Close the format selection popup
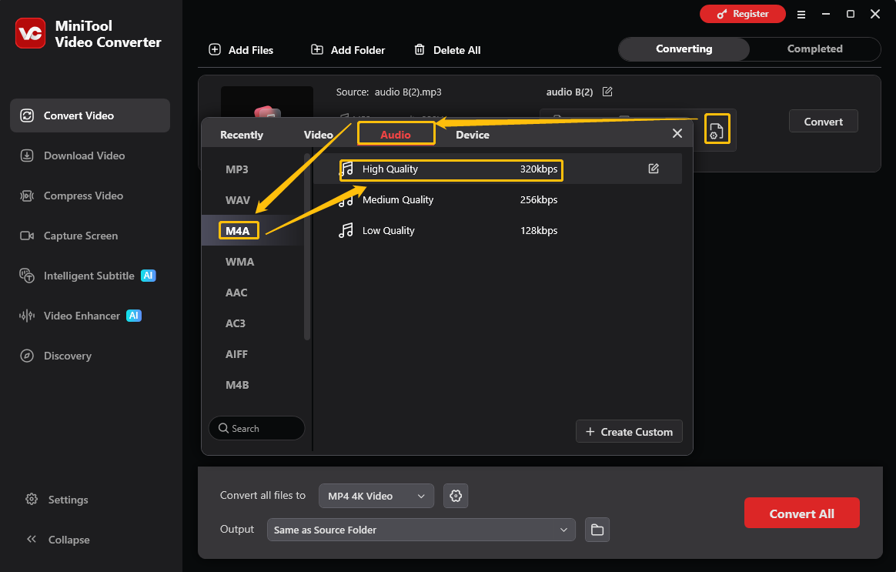This screenshot has height=572, width=896. coord(677,133)
